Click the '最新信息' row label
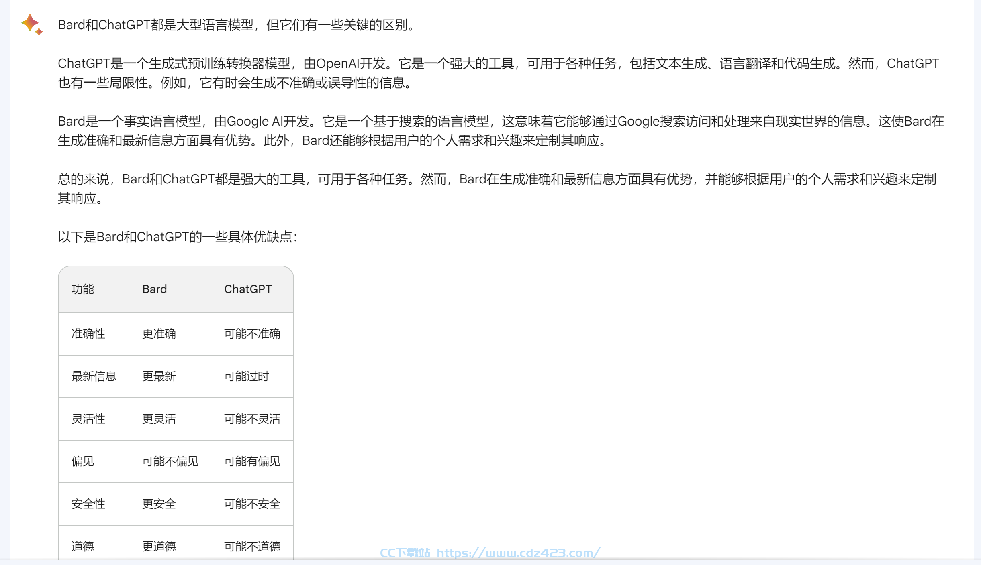The height and width of the screenshot is (565, 981). click(94, 376)
